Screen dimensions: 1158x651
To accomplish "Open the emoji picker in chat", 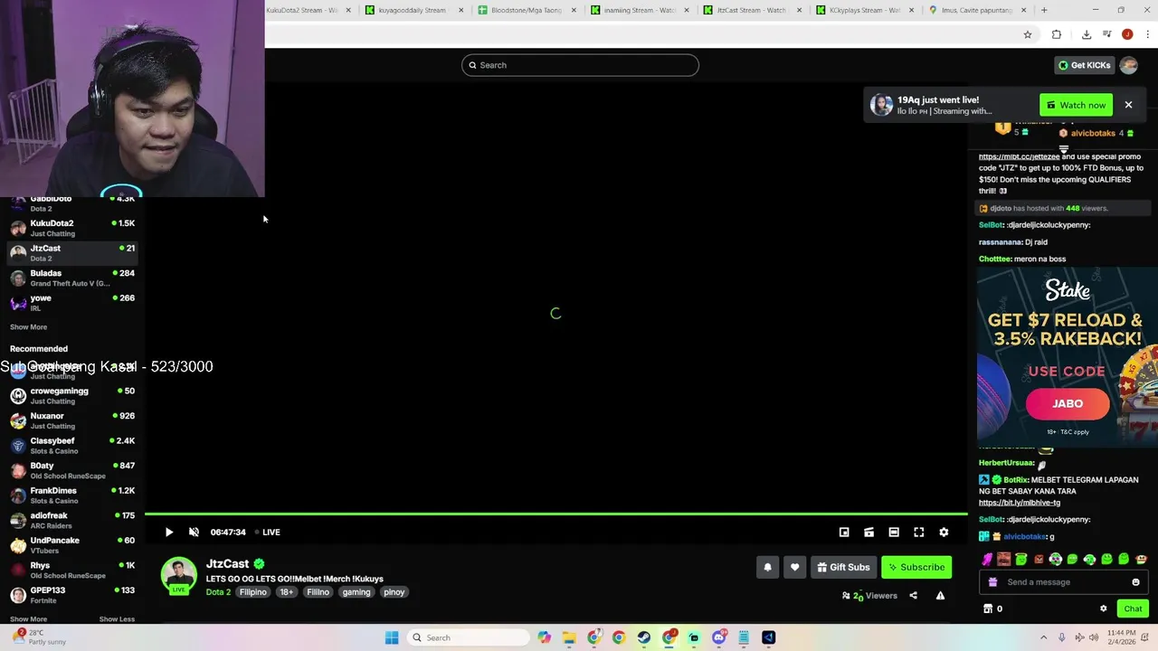I will [1135, 582].
